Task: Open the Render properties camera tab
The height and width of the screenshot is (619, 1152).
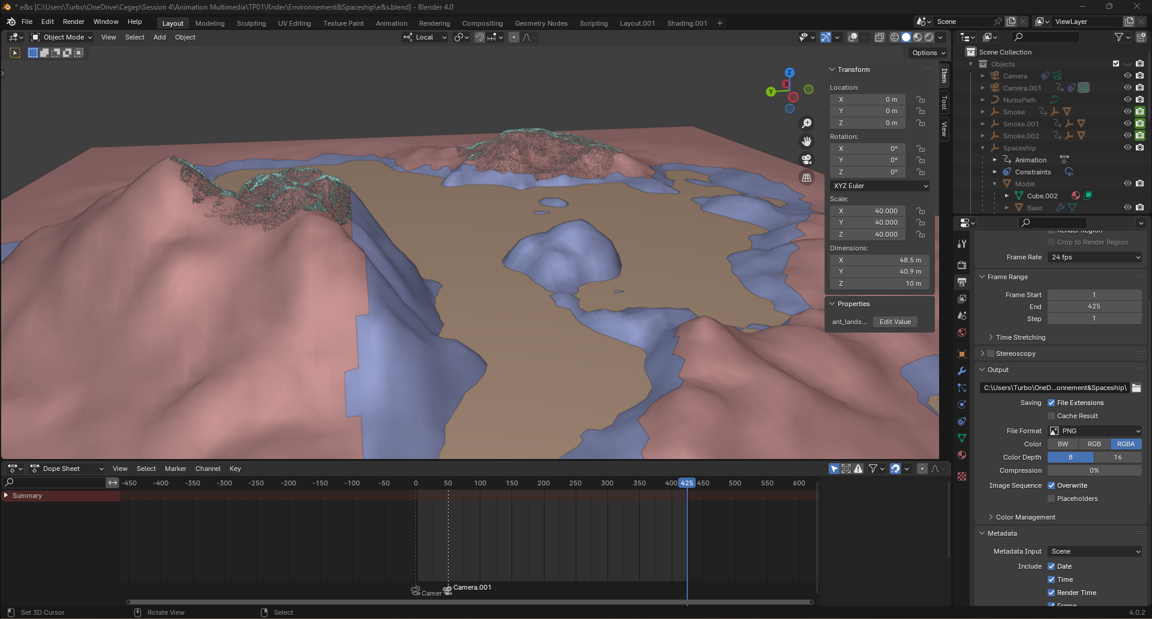Action: [962, 265]
